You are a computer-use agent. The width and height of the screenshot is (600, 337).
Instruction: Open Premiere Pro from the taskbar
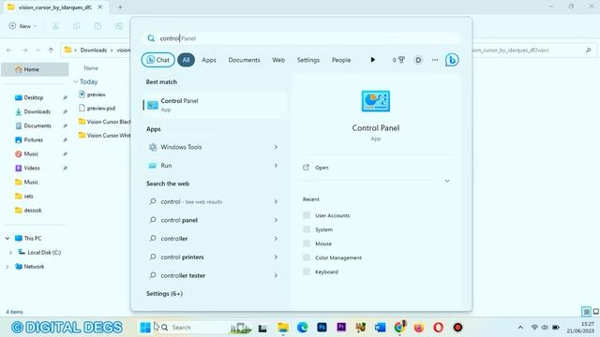point(341,327)
